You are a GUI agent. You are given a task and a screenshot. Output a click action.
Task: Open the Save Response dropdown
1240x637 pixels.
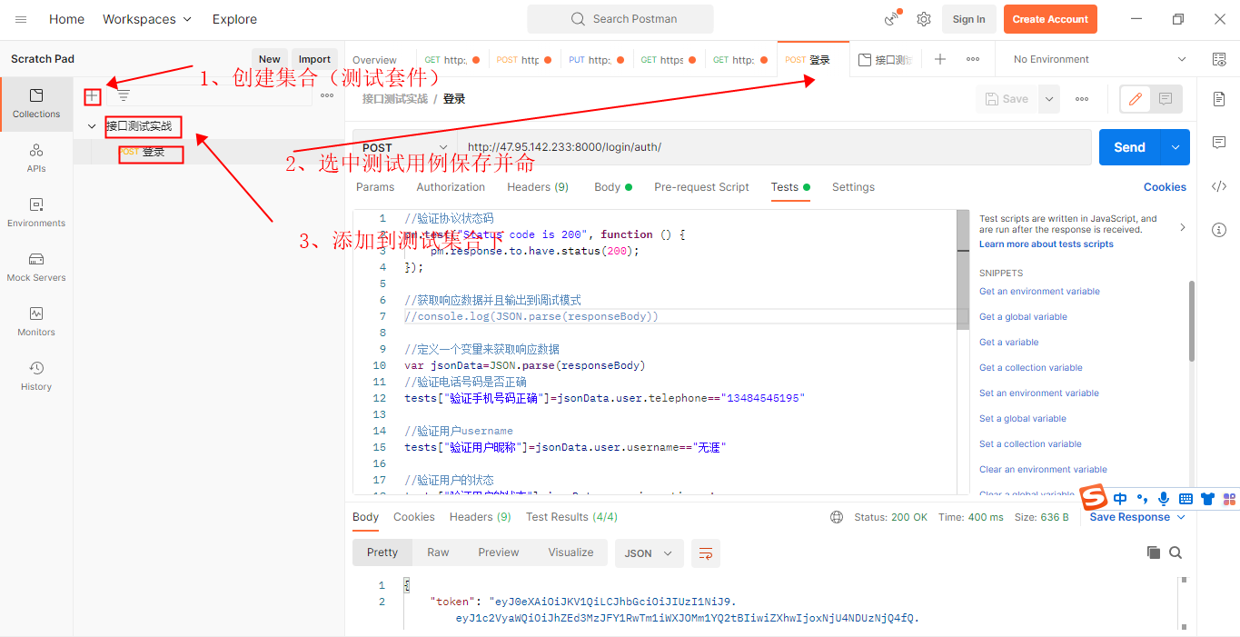click(1138, 517)
